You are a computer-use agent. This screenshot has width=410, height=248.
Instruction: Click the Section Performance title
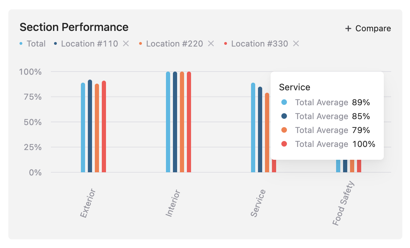(x=74, y=27)
